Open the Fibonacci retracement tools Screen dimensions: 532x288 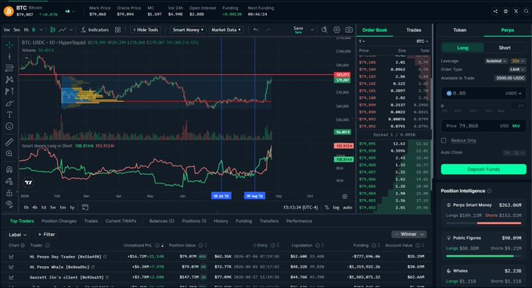tap(9, 68)
